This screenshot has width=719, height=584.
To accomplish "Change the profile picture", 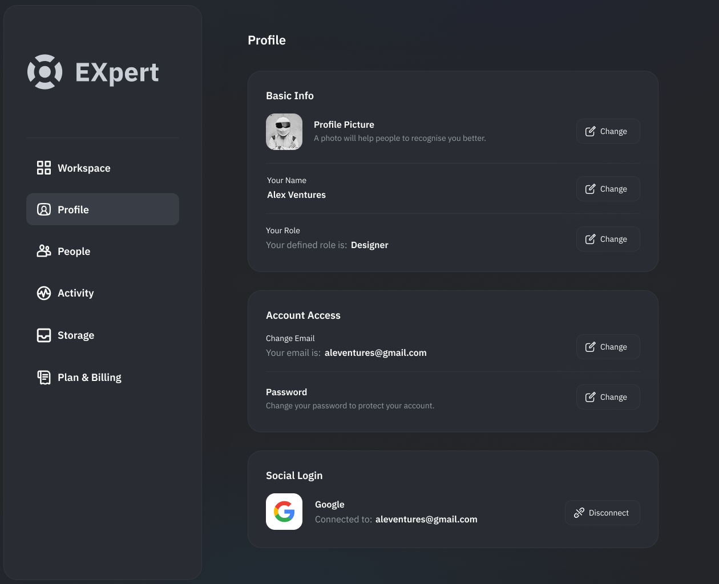I will coord(608,131).
